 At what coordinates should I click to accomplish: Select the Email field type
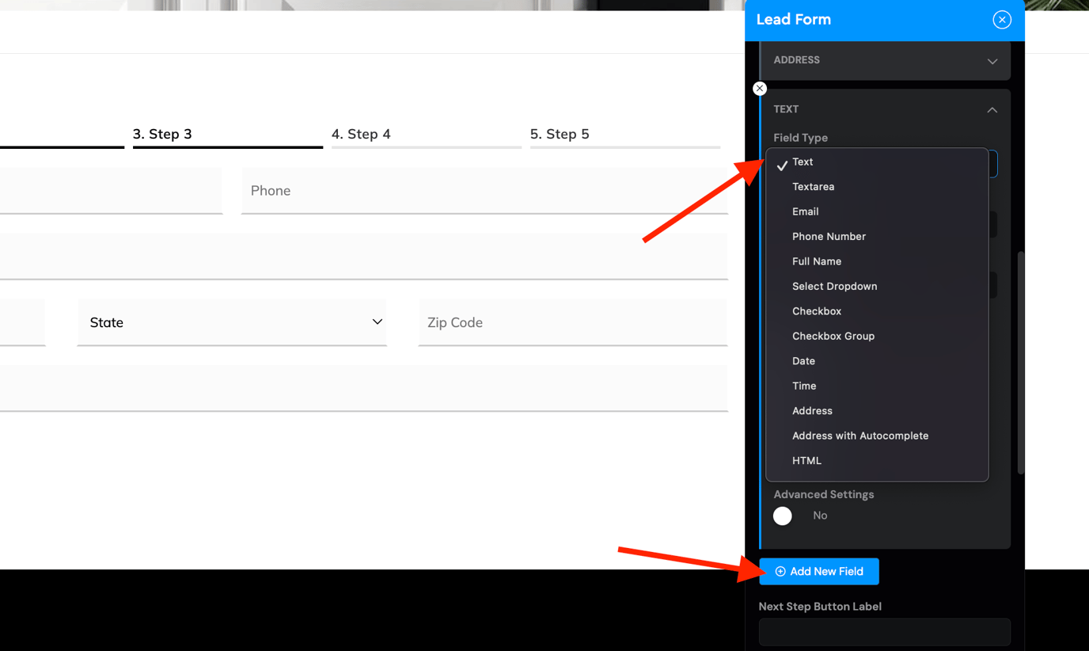tap(805, 211)
